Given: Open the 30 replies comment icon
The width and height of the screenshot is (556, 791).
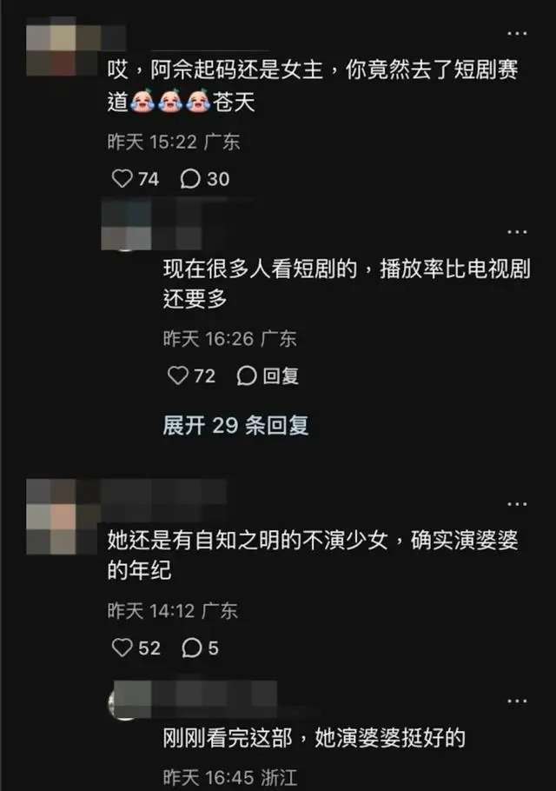Looking at the screenshot, I should (190, 178).
